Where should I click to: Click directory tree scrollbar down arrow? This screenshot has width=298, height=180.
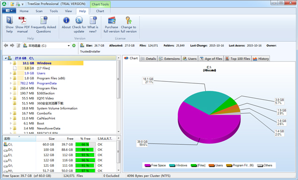click(x=118, y=131)
